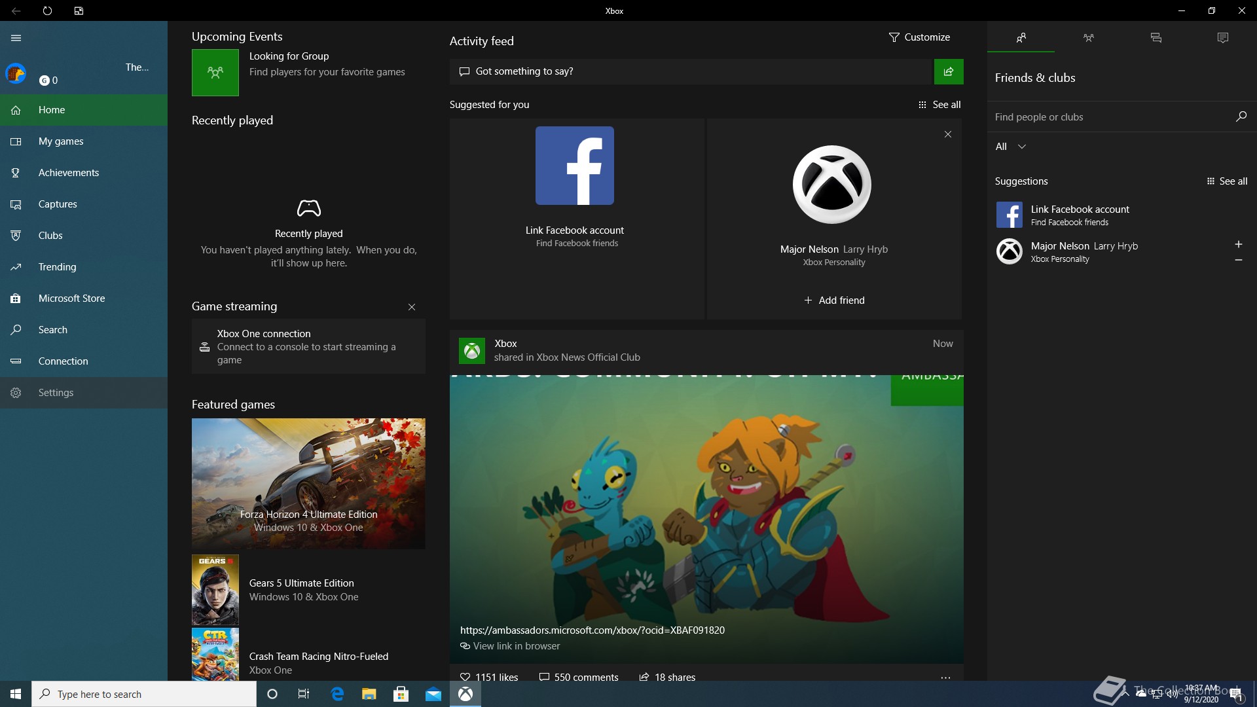
Task: Open Microsoft Edge from the taskbar
Action: 337,694
